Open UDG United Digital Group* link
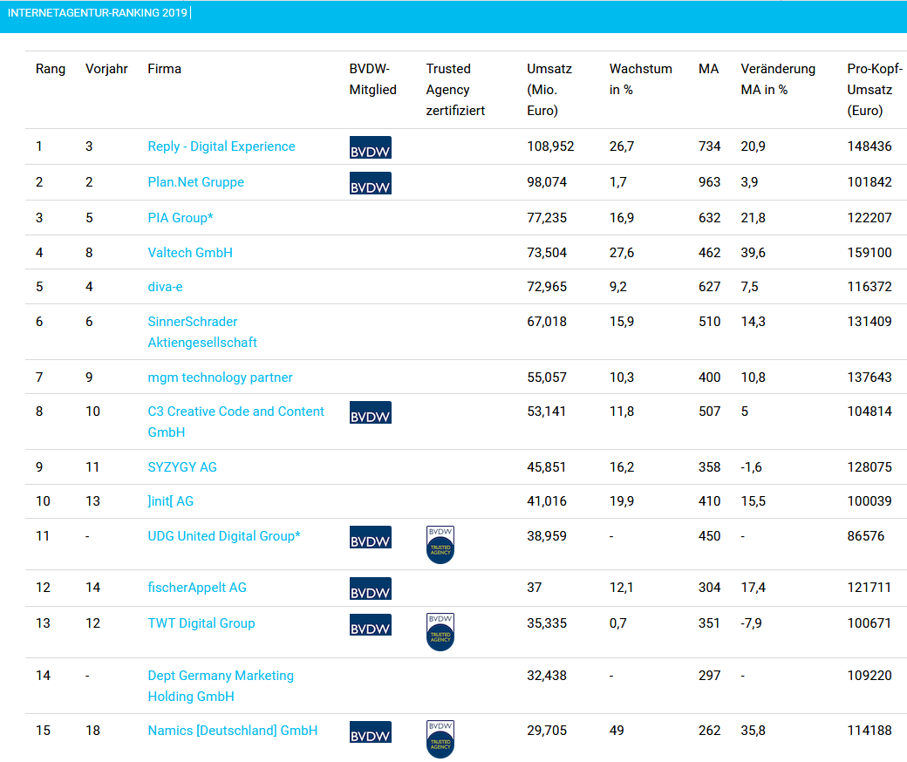Viewport: 907px width, 762px height. pos(224,536)
